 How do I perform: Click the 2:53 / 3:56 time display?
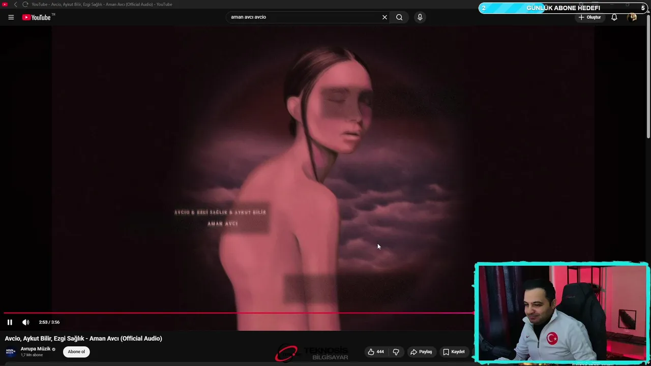point(49,322)
